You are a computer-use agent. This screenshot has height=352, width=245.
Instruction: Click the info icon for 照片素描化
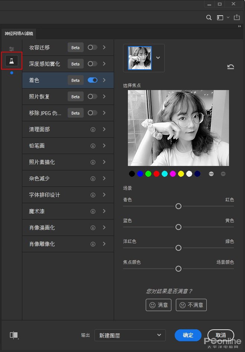[x=93, y=162]
